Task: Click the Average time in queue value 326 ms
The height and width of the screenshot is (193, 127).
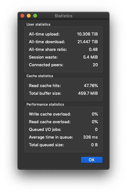Action: pyautogui.click(x=90, y=137)
